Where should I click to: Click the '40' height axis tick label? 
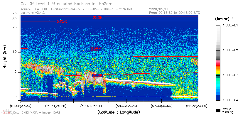point(15,14)
